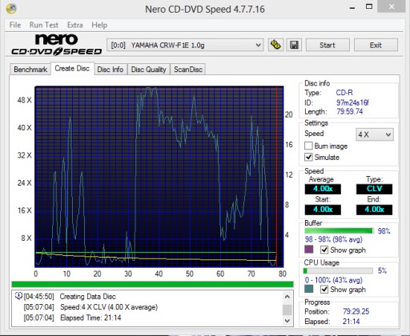Uncheck the Simulate checkbox

coord(308,157)
